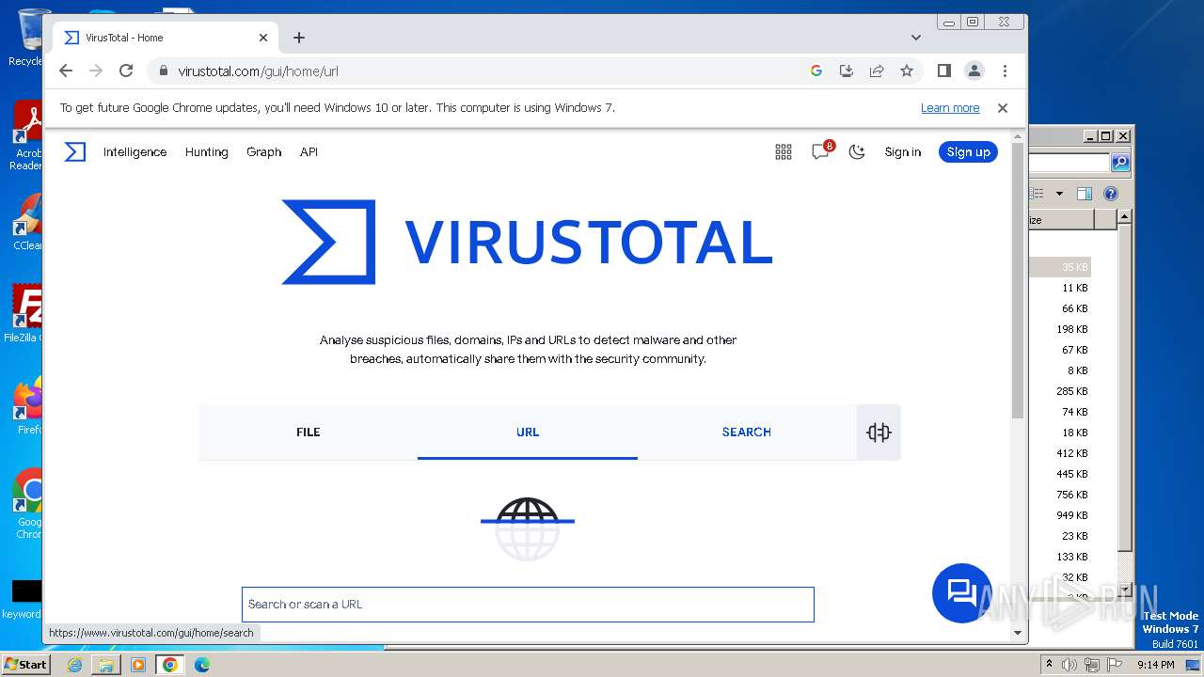
Task: Open the Acrobat Reader desktop icon
Action: [28, 136]
